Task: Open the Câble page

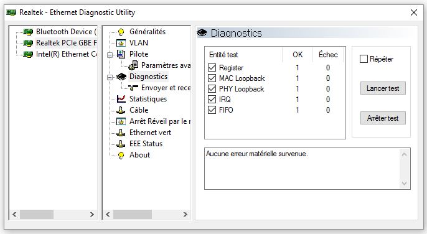Action: 139,110
